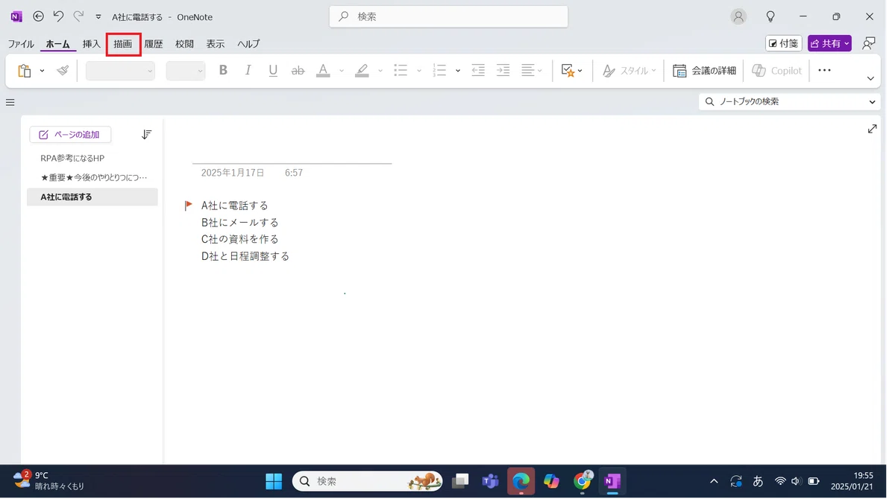
Task: Open the スタイル styles dropdown
Action: coord(629,71)
